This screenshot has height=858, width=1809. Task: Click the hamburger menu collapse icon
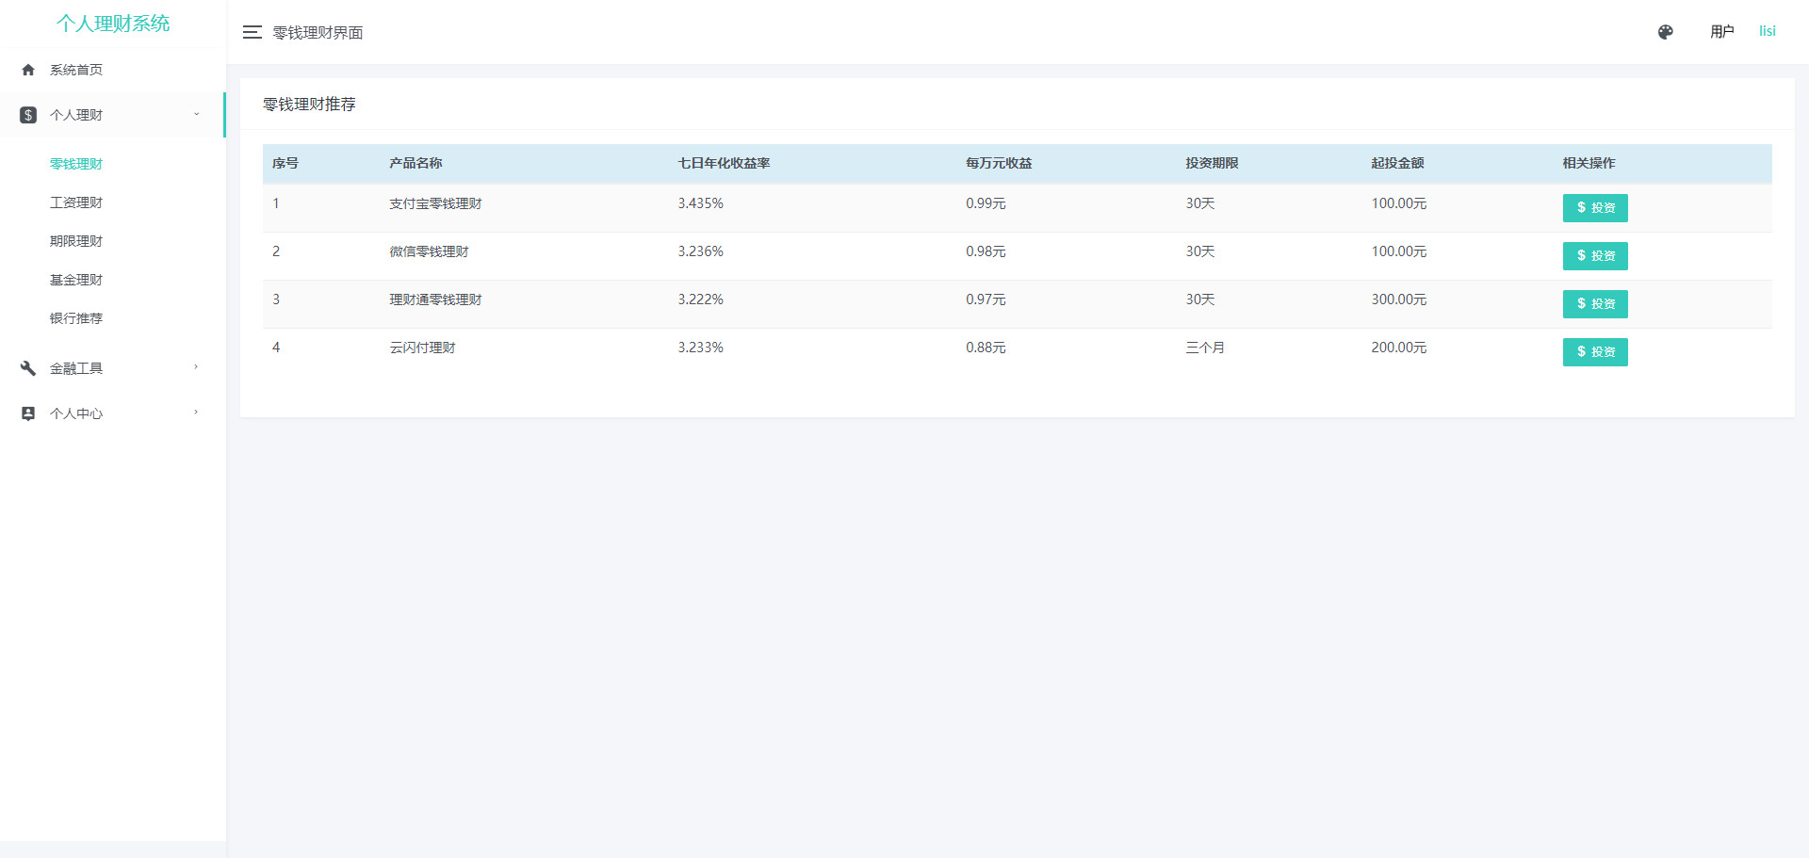pyautogui.click(x=252, y=32)
